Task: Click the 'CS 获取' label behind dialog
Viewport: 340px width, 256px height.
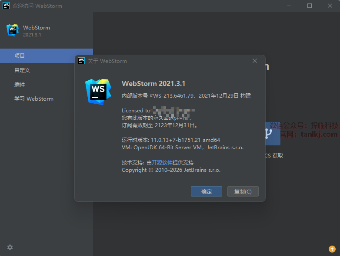Action: coord(274,156)
